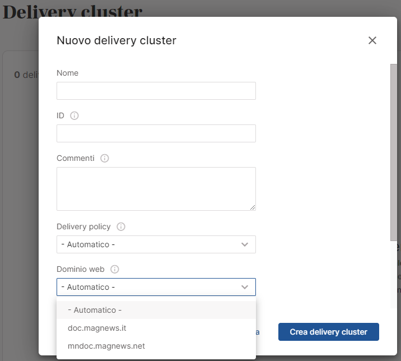Click the Dominio web info icon
The image size is (401, 361).
click(x=115, y=269)
